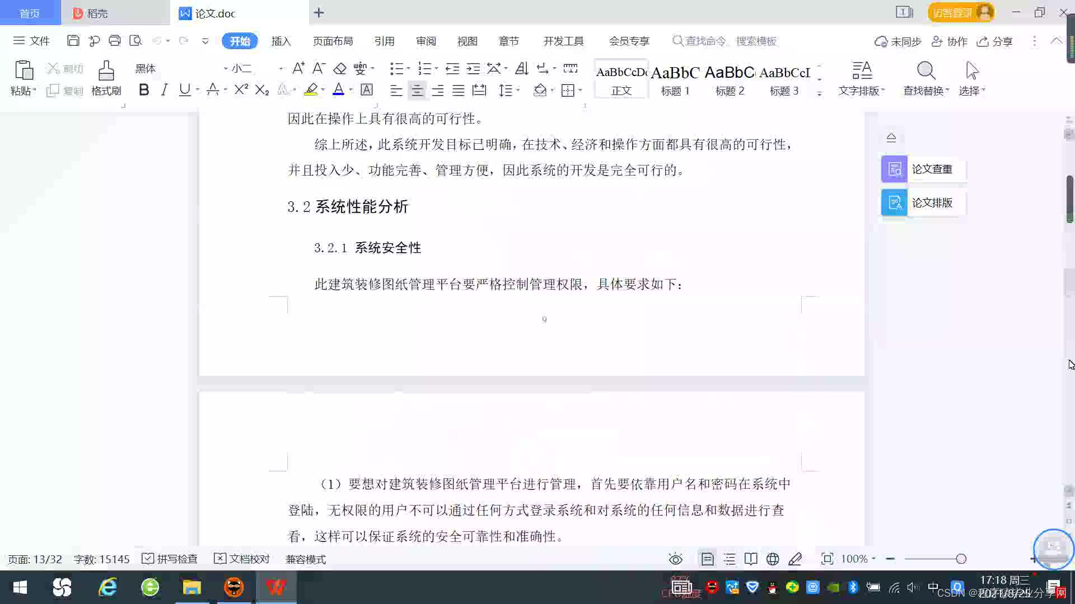Toggle bold formatting

tap(144, 90)
